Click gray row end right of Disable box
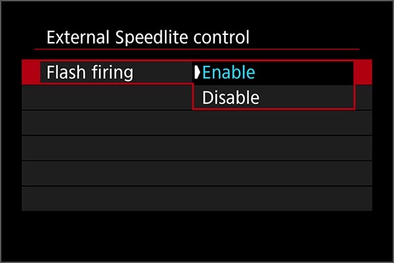Viewport: 394px width, 263px height. coord(363,98)
